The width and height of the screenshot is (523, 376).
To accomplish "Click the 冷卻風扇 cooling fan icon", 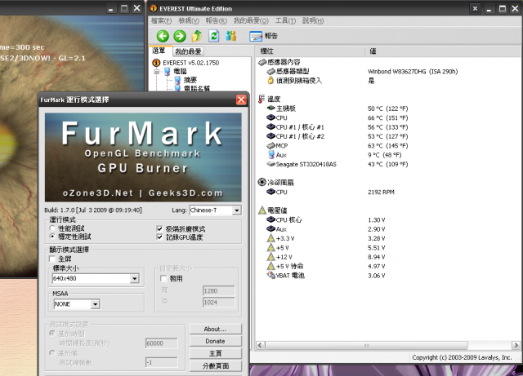I will click(261, 182).
